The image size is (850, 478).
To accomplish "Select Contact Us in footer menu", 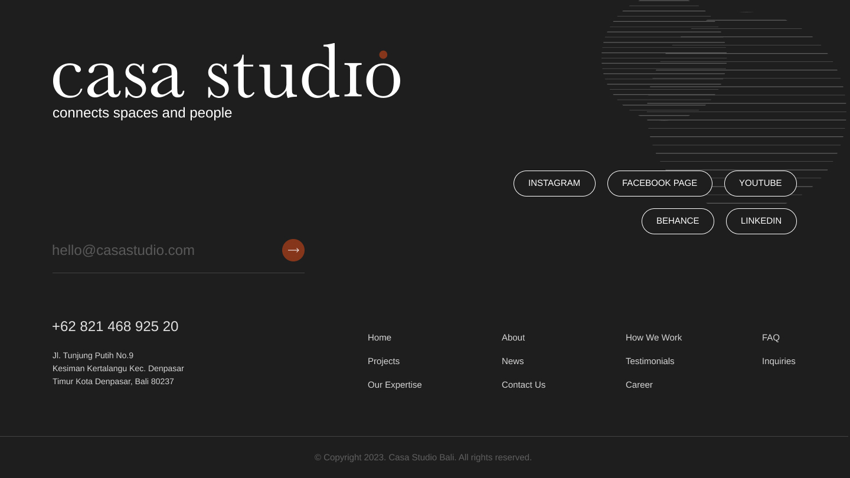I will point(524,385).
